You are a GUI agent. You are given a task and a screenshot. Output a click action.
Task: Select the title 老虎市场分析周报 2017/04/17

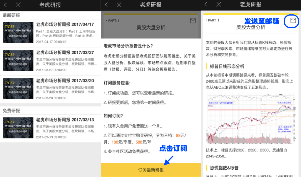65,24
